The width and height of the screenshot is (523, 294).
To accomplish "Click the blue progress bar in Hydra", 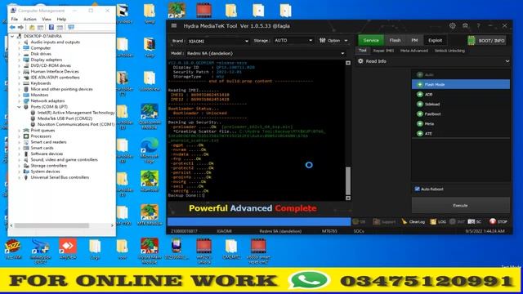I will point(259,221).
